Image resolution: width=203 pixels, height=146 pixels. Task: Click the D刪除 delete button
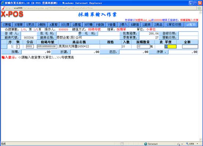tap(42, 25)
